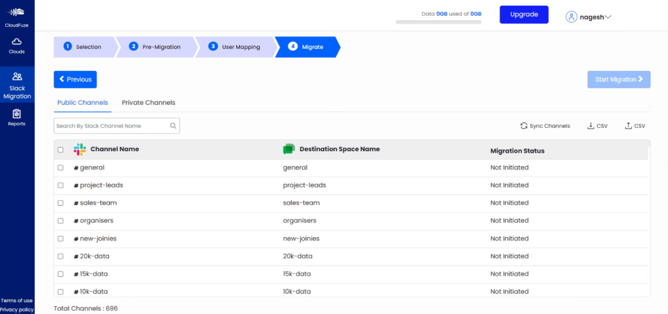Click the Sync Channels refresh icon

[x=523, y=126]
